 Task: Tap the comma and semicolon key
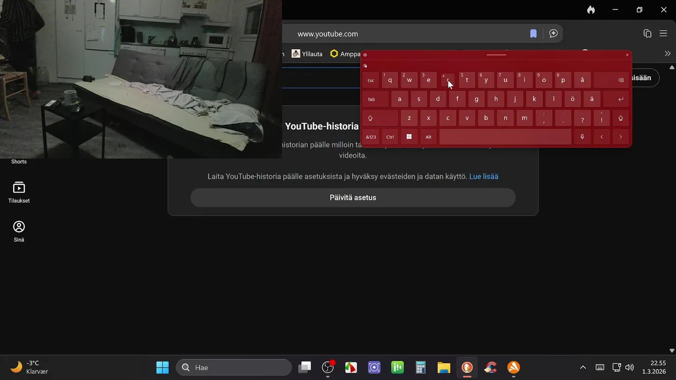544,118
